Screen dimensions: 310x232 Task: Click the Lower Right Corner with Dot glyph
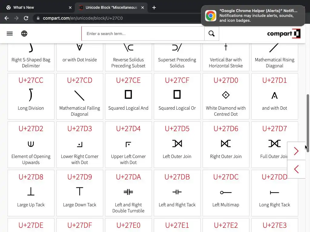[x=80, y=145]
